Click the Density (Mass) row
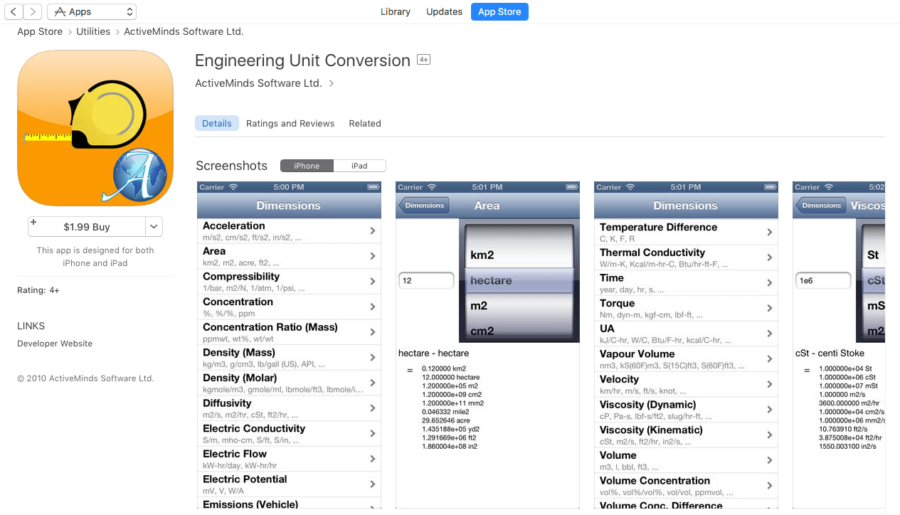The image size is (900, 515). pos(289,358)
